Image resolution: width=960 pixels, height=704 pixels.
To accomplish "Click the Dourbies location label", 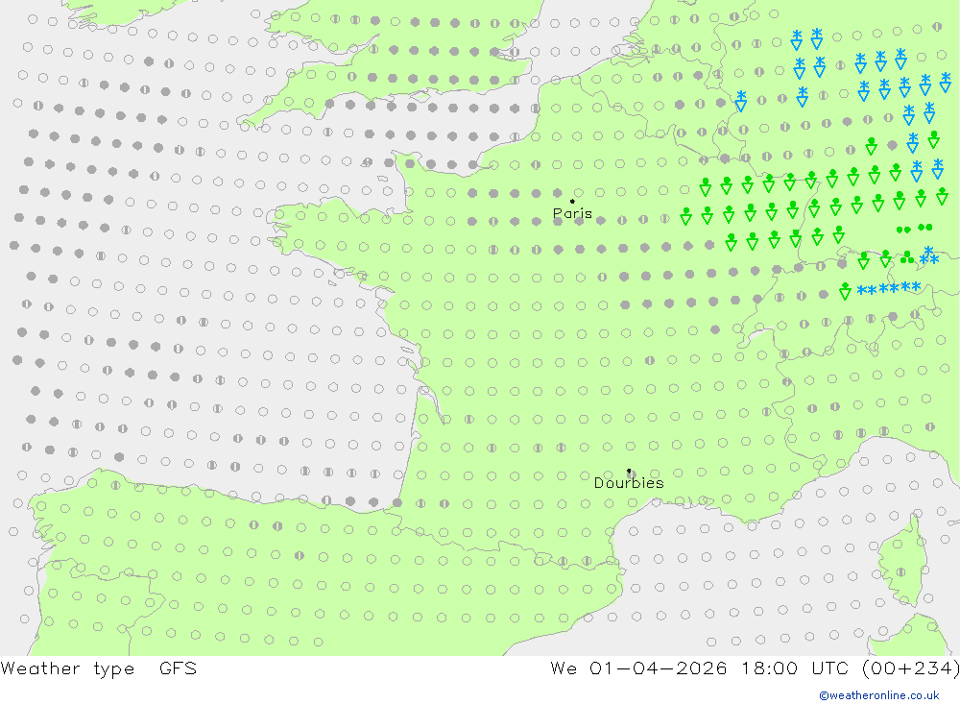I will pos(629,483).
